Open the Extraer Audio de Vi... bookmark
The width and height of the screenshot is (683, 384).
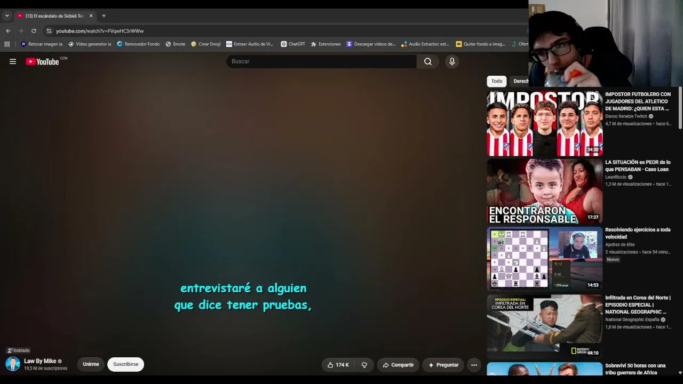pyautogui.click(x=250, y=44)
